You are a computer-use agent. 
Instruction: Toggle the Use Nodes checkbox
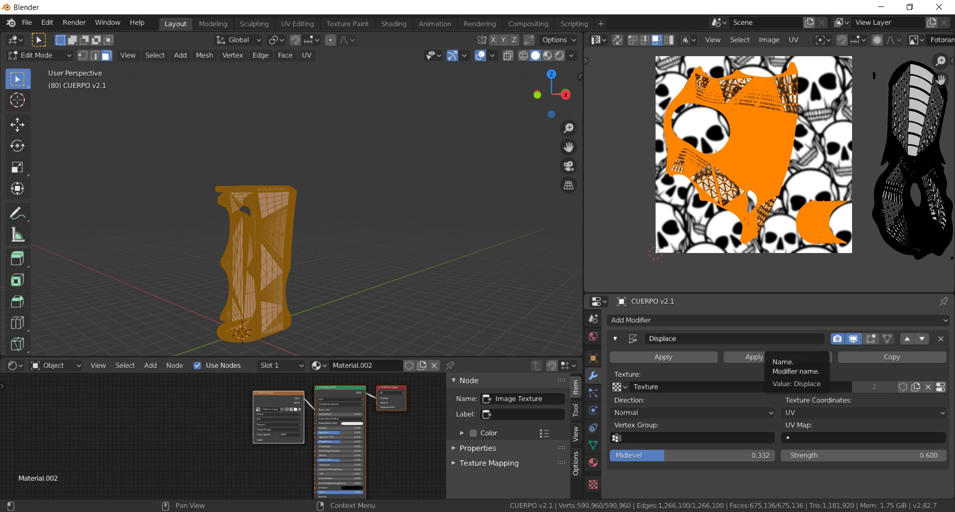point(197,365)
